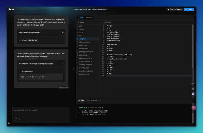Click Open in StackBlitz button
Screen dimensions: 203x133
tap(175, 9)
